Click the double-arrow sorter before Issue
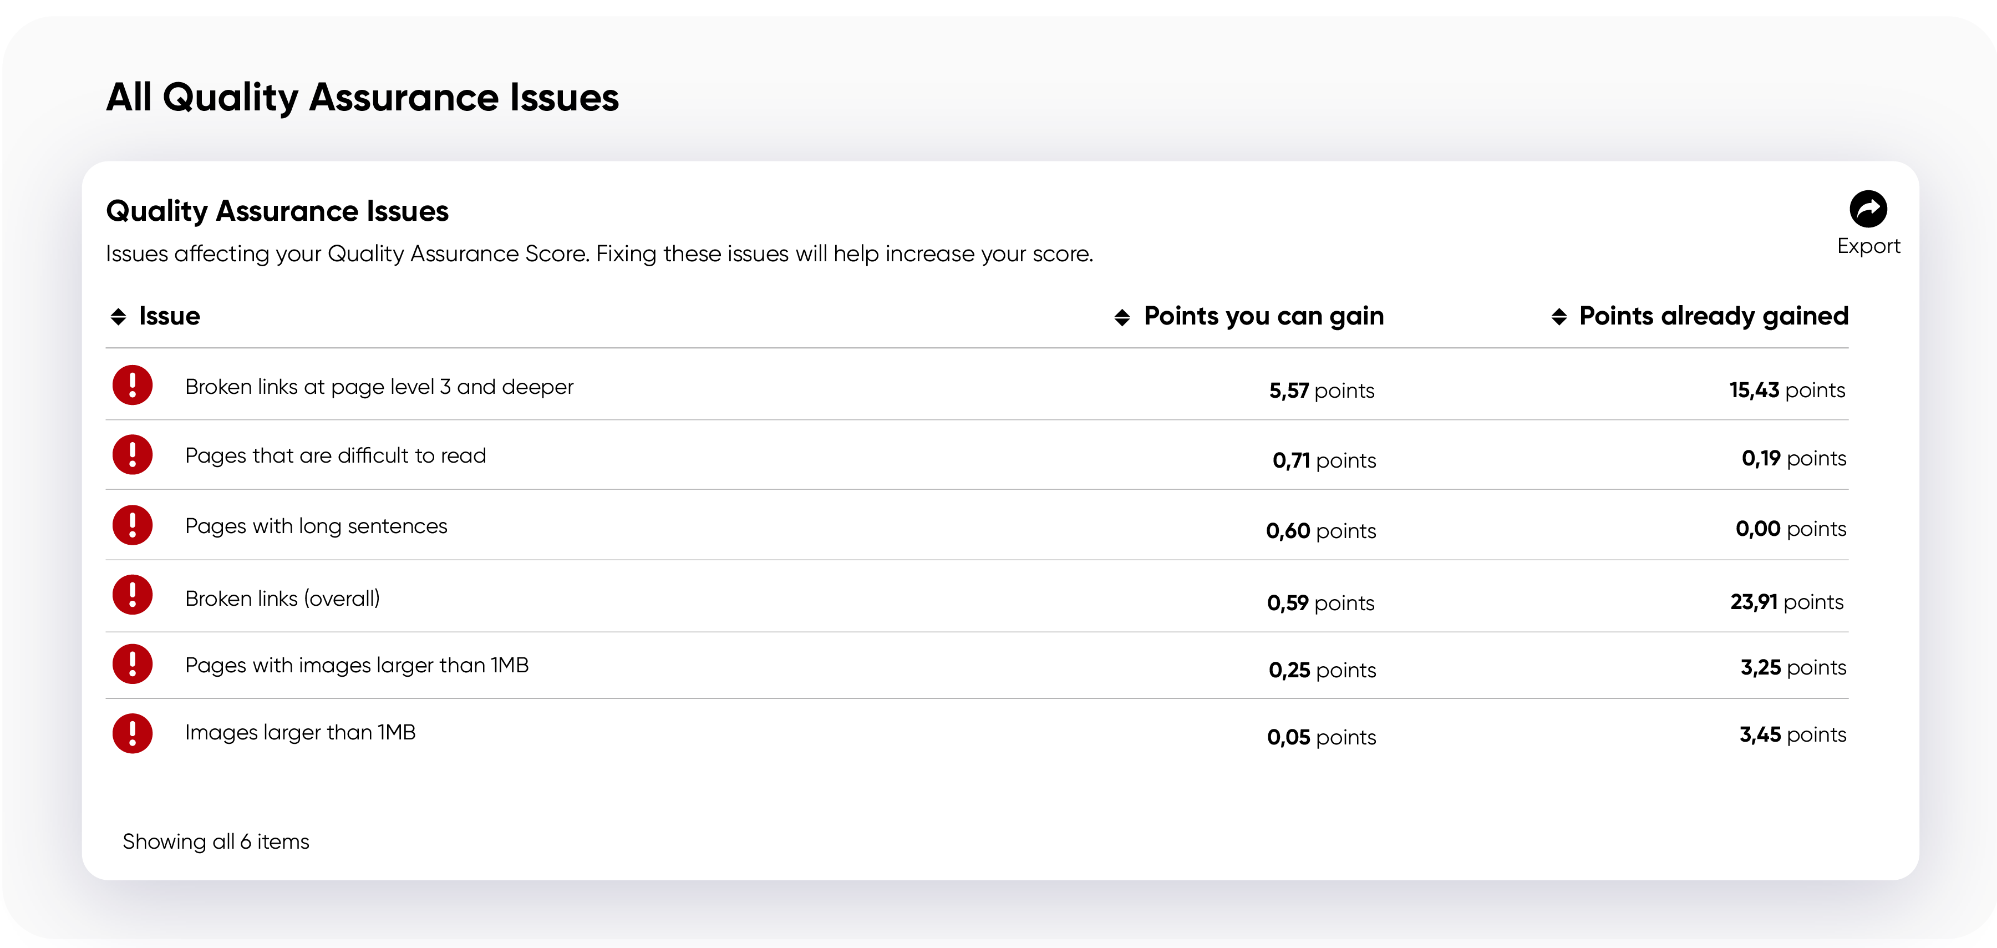Screen dimensions: 1997x948 (x=119, y=316)
